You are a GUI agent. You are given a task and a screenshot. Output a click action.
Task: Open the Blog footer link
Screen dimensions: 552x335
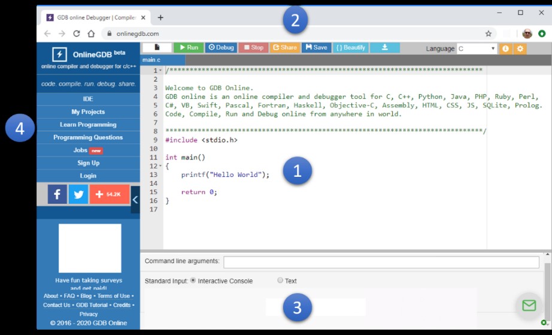tap(86, 296)
